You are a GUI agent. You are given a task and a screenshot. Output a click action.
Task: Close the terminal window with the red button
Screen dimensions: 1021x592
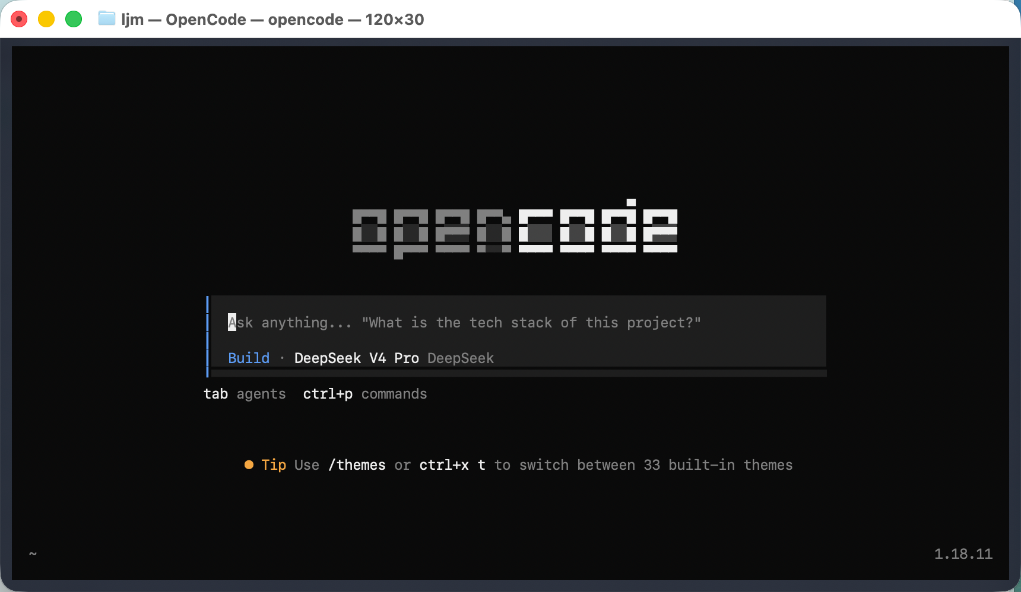[19, 19]
